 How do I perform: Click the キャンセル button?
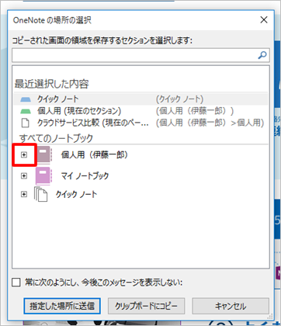pos(231,306)
